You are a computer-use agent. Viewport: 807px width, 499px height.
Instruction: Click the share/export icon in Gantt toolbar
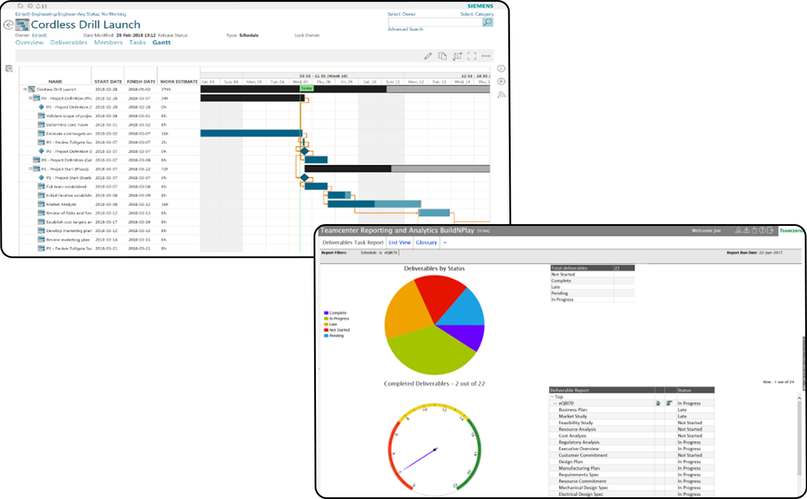[458, 56]
